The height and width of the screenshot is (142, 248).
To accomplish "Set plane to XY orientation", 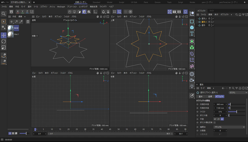I will coord(215,119).
